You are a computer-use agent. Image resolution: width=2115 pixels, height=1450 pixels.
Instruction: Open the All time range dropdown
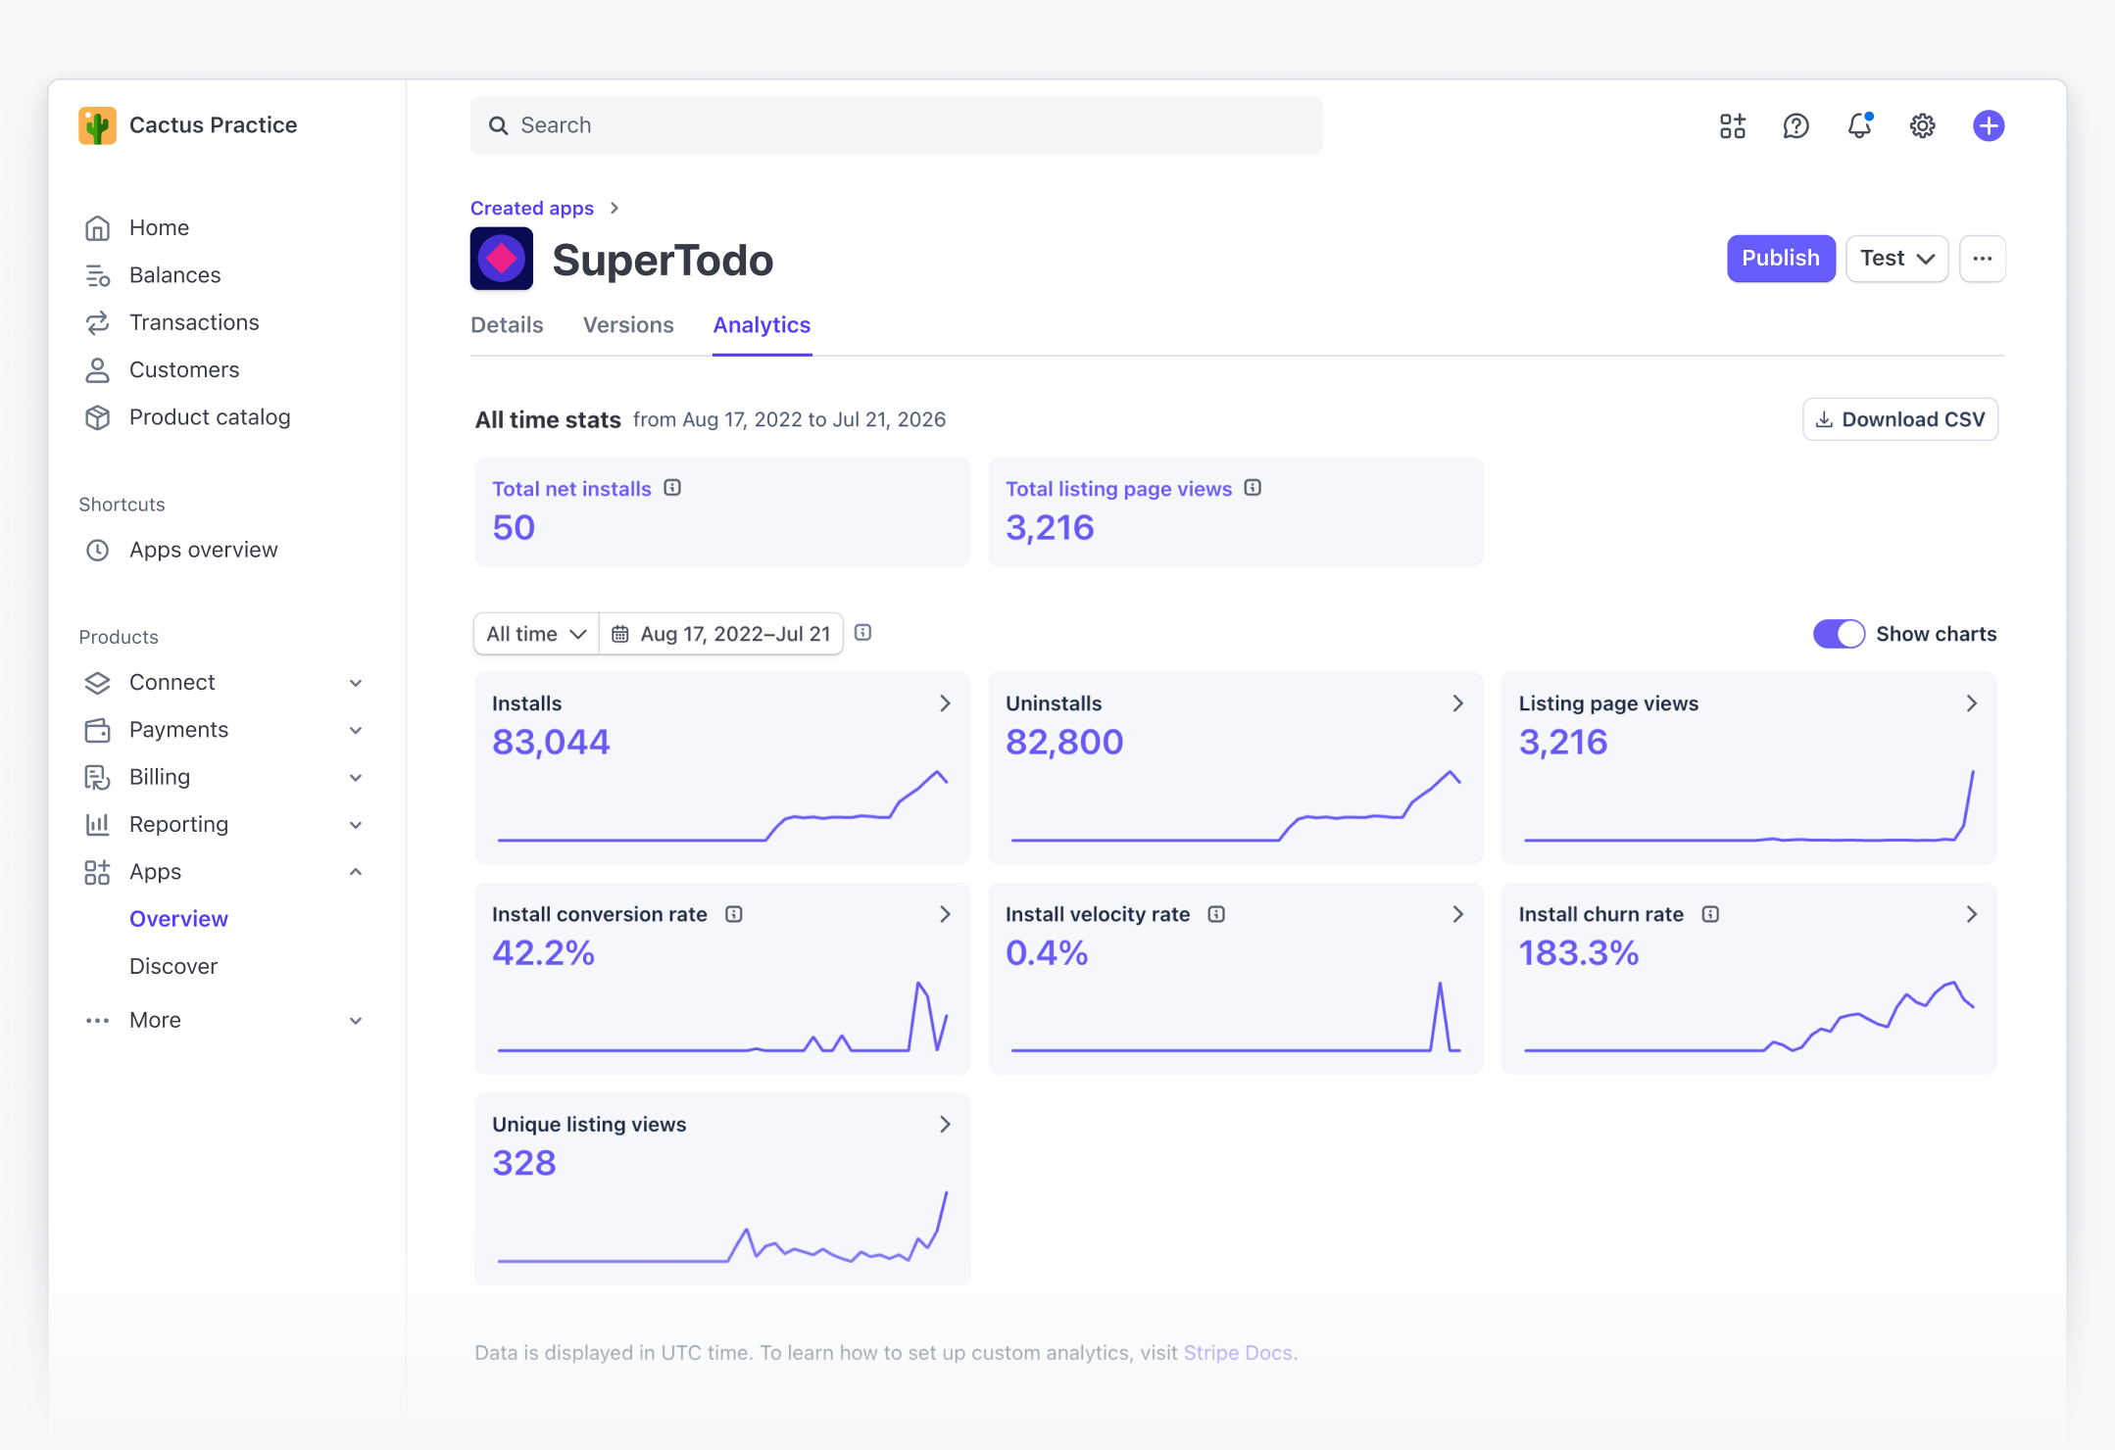tap(536, 634)
